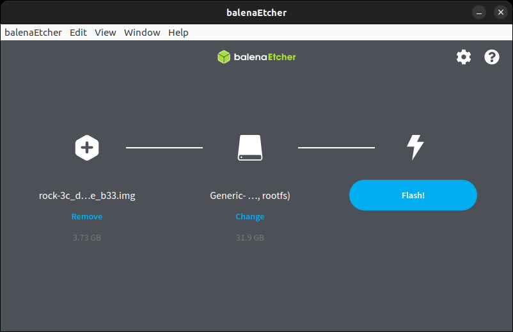513x332 pixels.
Task: Click the 31.9 GB drive size
Action: 250,237
